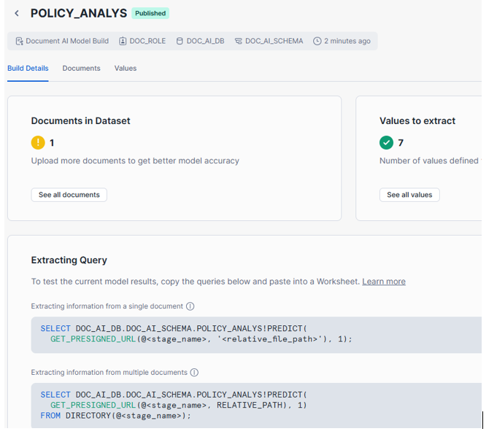Click the Published status badge

[150, 13]
